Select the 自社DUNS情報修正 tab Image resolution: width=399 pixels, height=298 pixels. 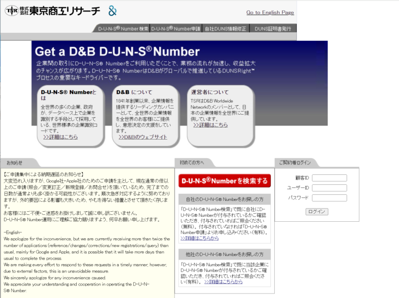[x=225, y=28]
